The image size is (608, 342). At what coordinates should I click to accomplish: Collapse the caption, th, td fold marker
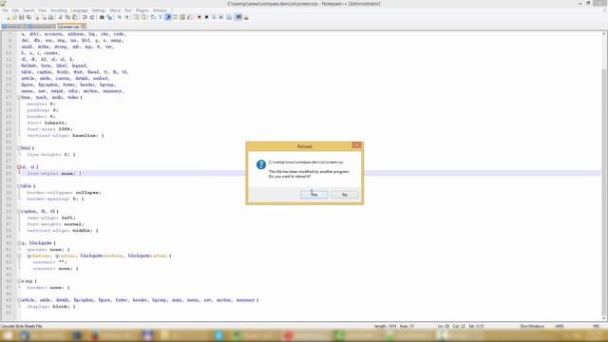[x=19, y=211]
